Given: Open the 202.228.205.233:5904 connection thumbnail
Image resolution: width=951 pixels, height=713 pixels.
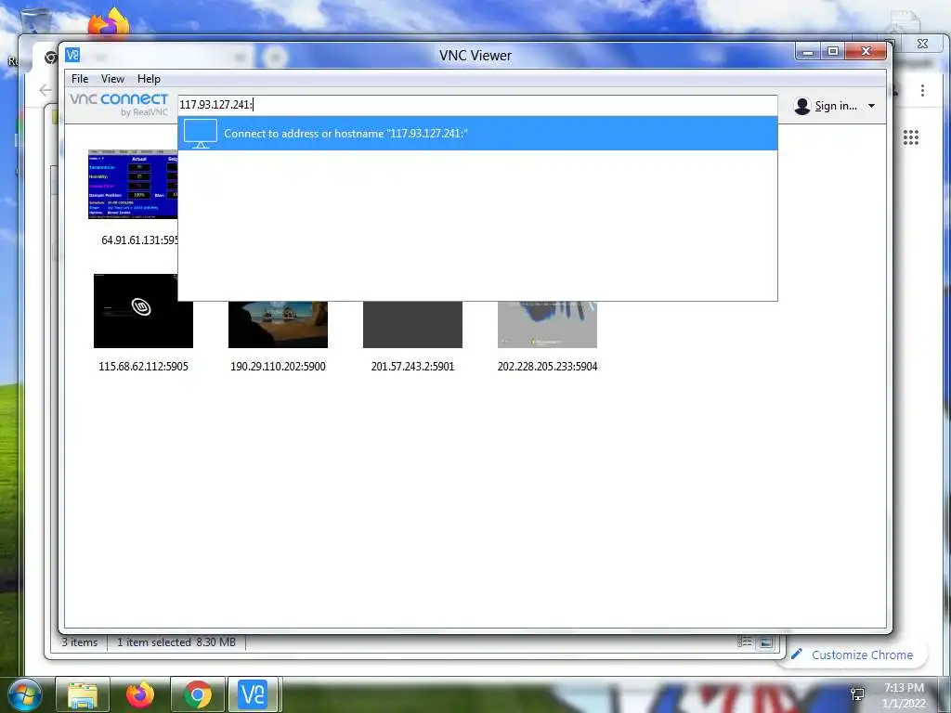Looking at the screenshot, I should pyautogui.click(x=547, y=324).
